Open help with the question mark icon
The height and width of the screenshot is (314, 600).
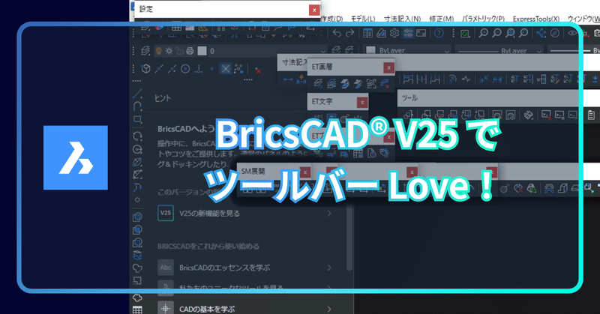[x=439, y=33]
